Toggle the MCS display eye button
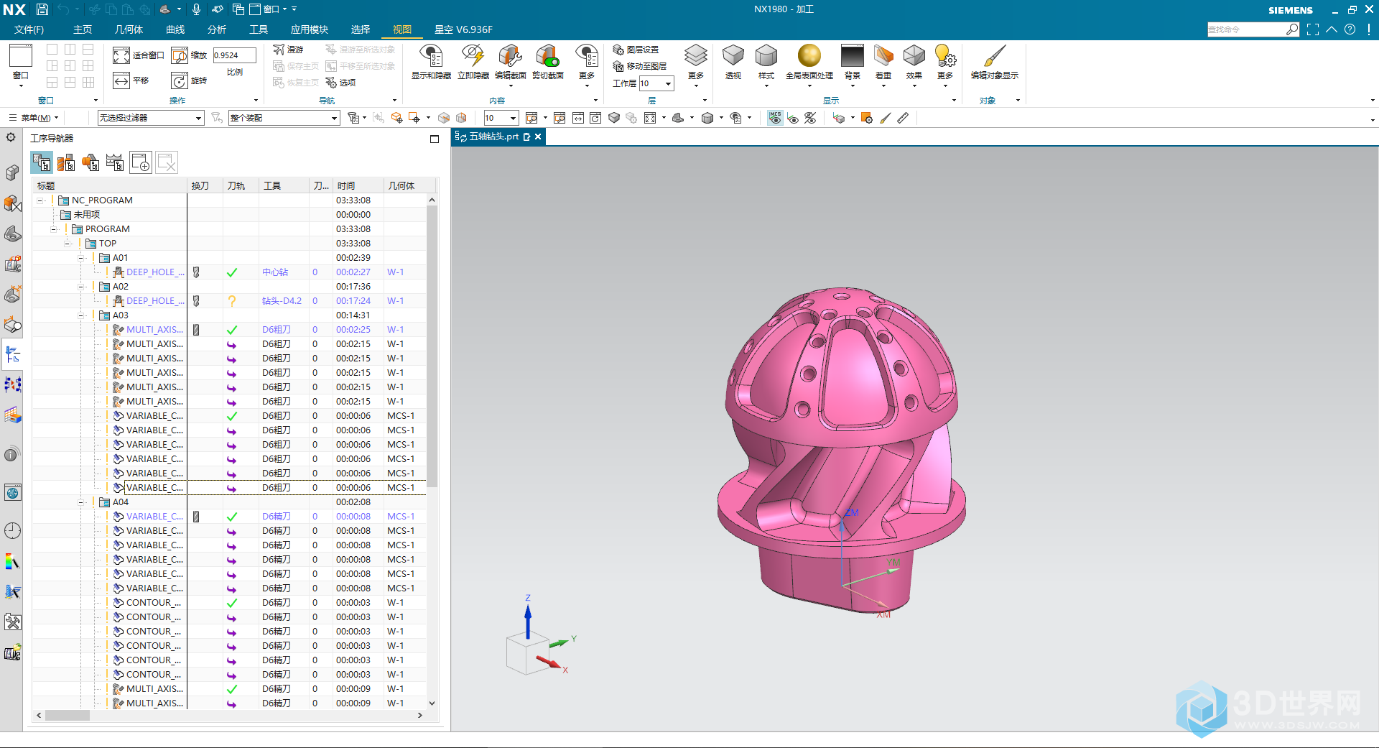Image resolution: width=1379 pixels, height=748 pixels. (x=775, y=118)
